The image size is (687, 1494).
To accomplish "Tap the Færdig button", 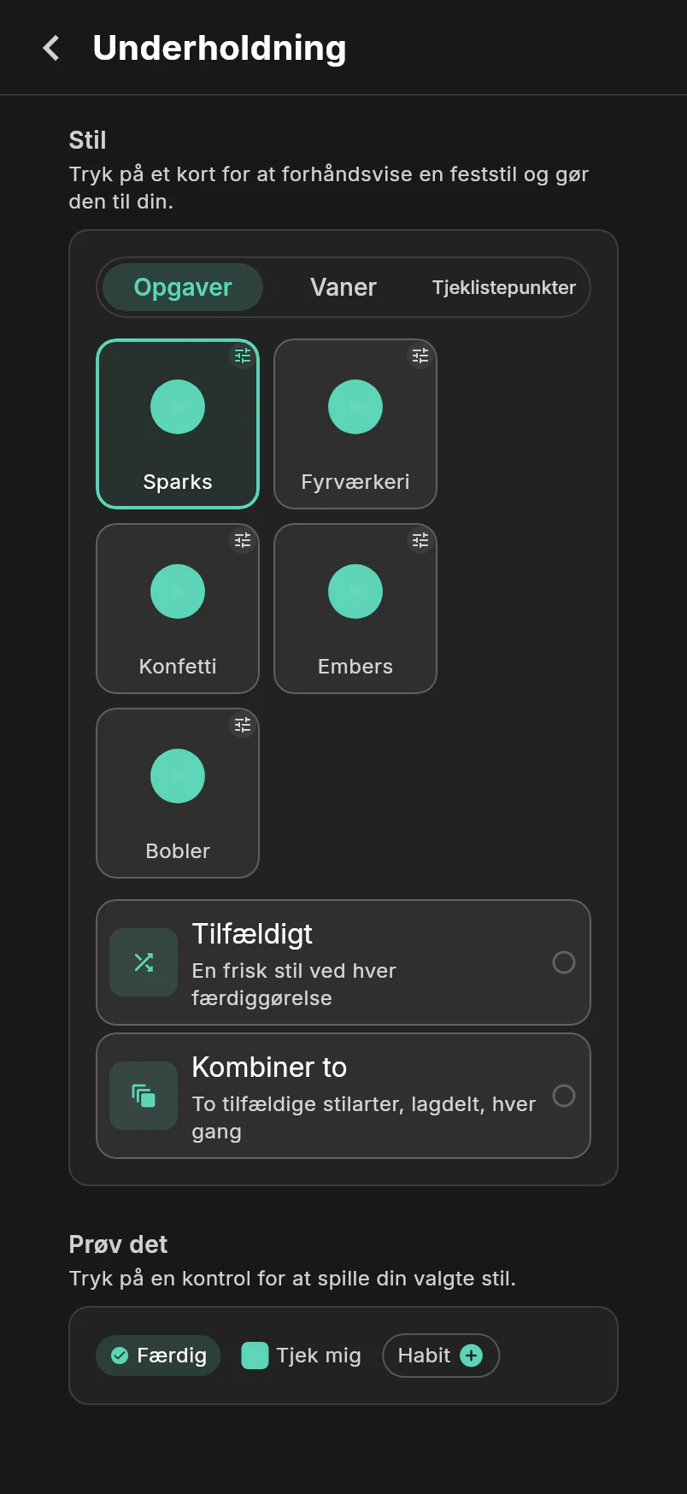I will pyautogui.click(x=158, y=1356).
